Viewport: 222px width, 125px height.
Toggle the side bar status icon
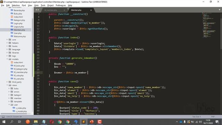pyautogui.click(x=3, y=117)
